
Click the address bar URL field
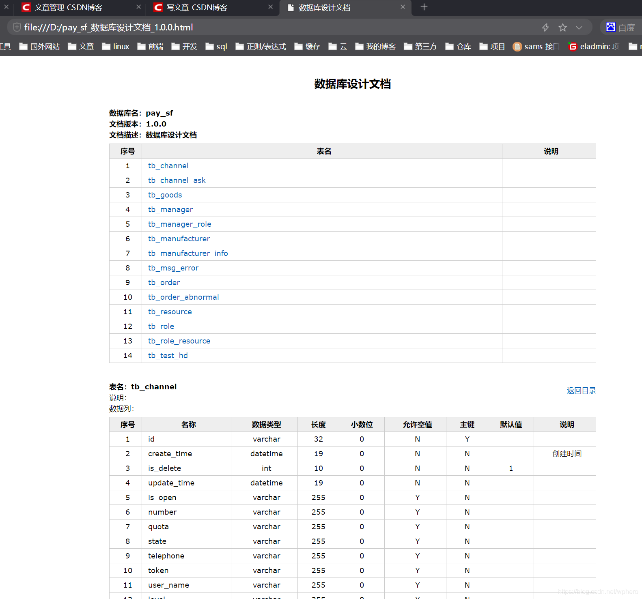coord(280,27)
